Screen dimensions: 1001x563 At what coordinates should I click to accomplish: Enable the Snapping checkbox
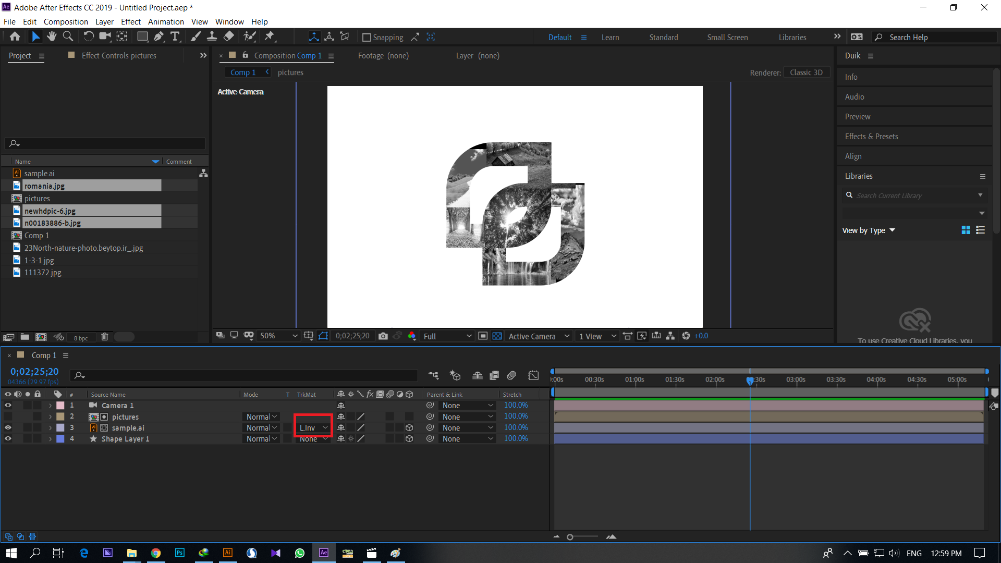(x=367, y=38)
